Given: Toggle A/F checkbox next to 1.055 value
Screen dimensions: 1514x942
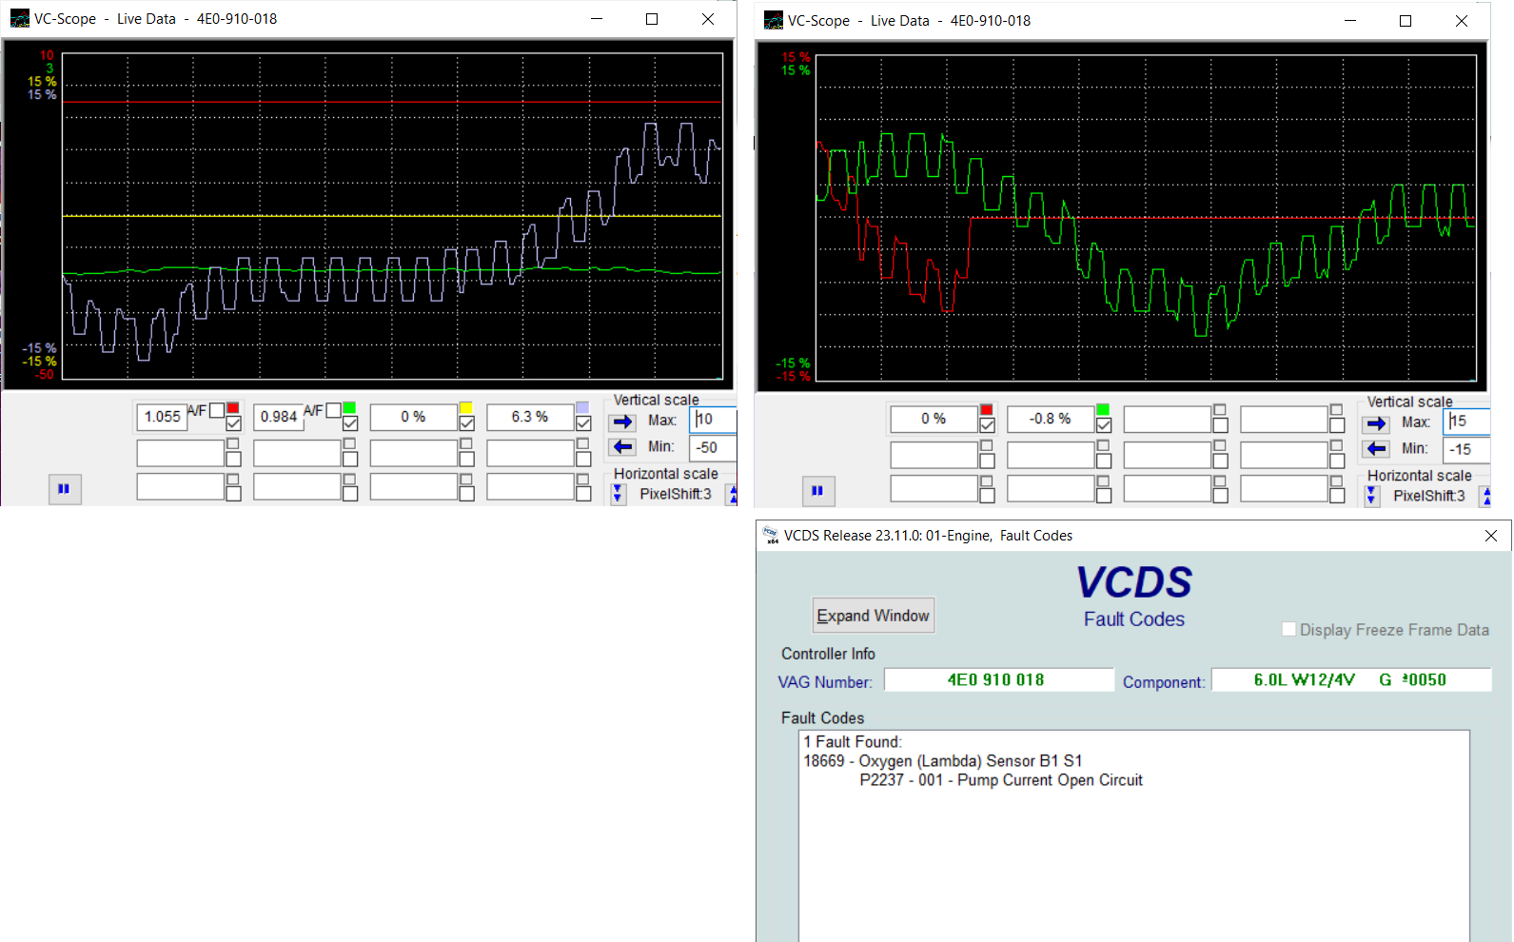Looking at the screenshot, I should pos(217,411).
